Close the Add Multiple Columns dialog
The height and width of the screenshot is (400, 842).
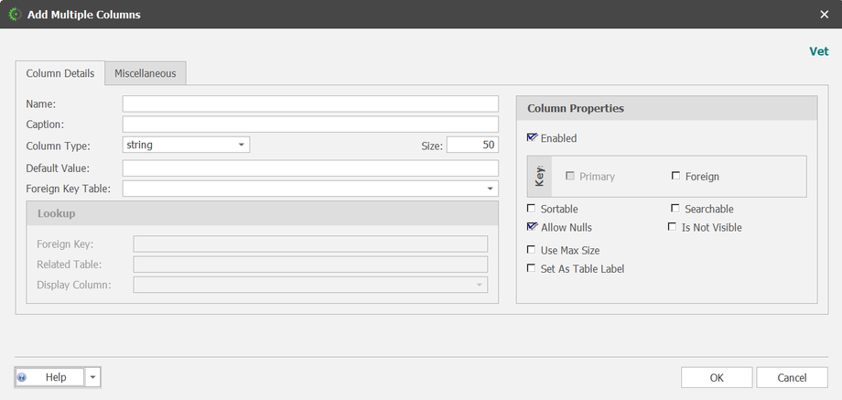coord(824,15)
